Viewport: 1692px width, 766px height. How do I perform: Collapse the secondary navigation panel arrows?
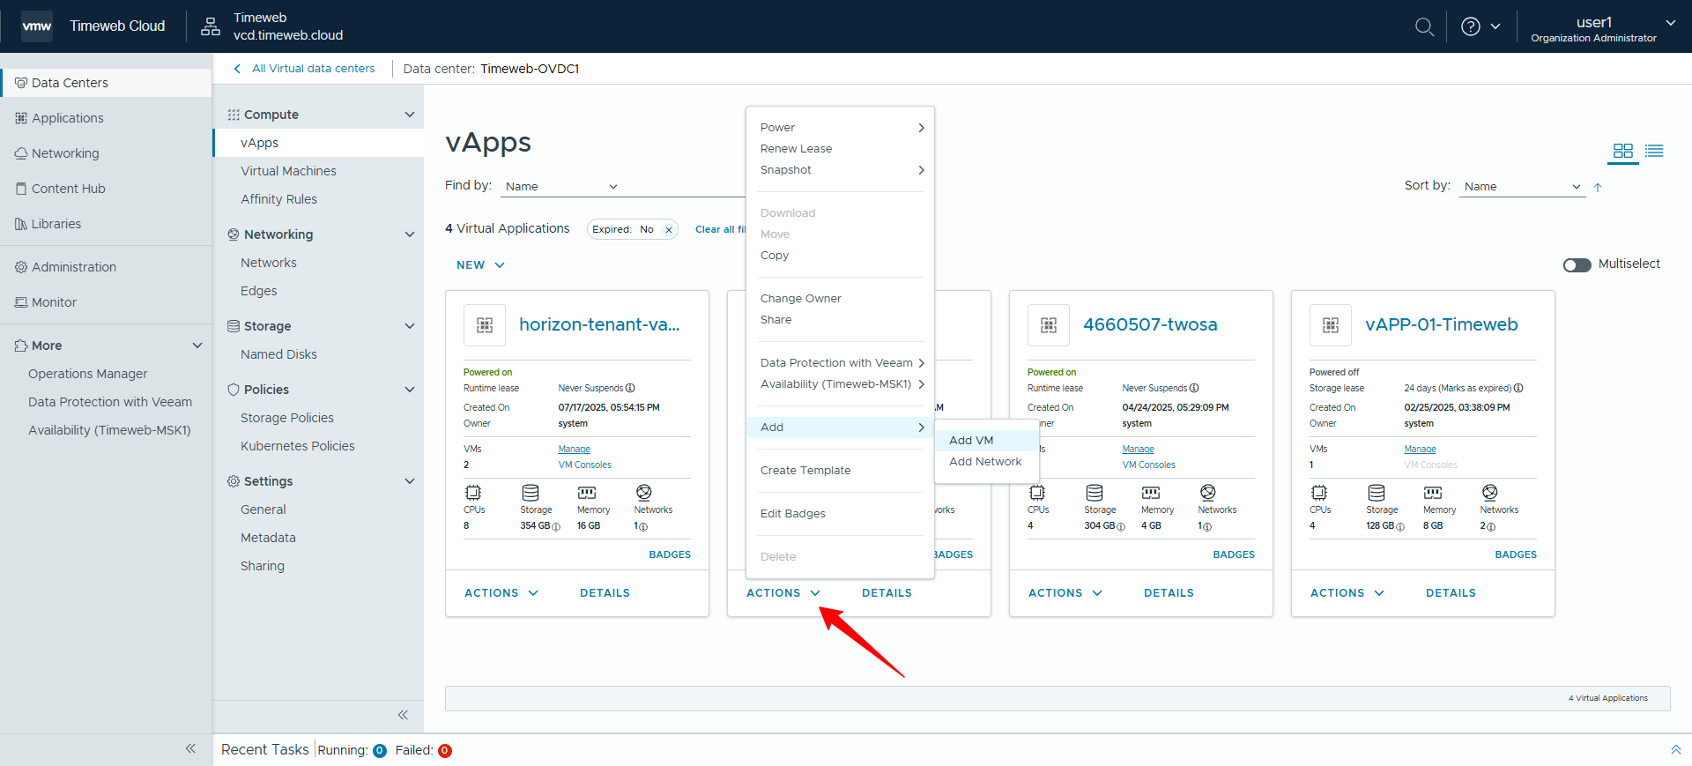[x=403, y=715]
